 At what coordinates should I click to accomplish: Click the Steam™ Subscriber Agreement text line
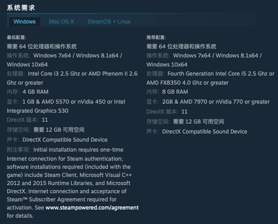click(62, 200)
